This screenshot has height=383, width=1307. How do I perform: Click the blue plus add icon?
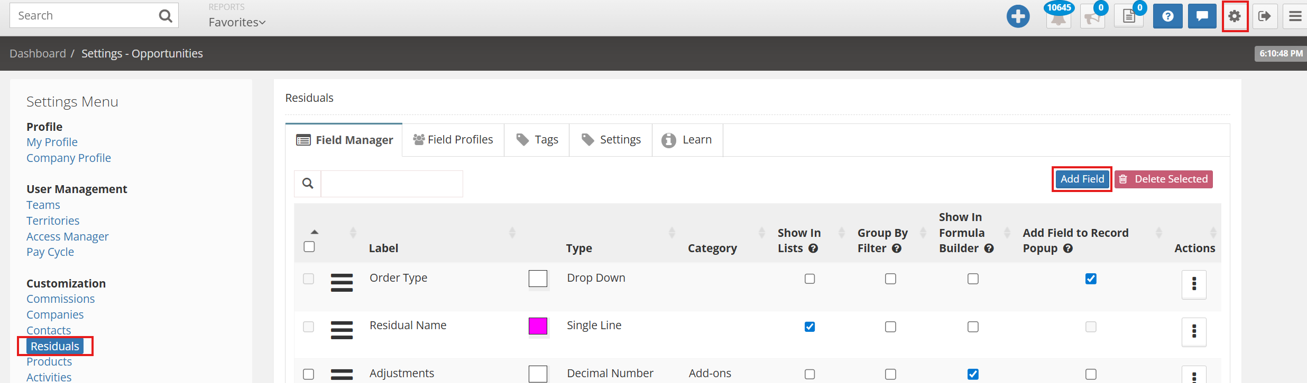pos(1018,16)
